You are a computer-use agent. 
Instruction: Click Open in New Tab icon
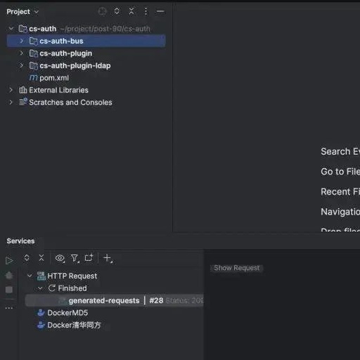(89, 258)
